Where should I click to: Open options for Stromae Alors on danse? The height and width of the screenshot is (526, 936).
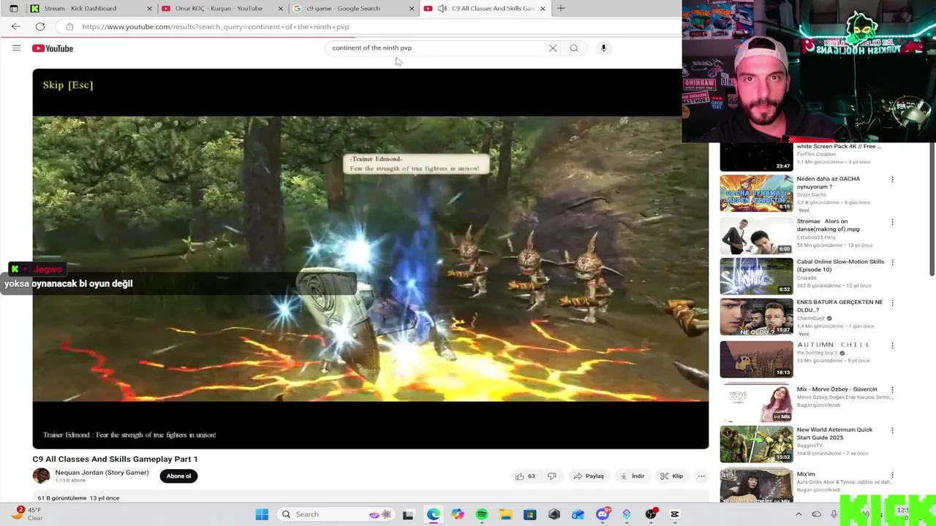pyautogui.click(x=892, y=222)
